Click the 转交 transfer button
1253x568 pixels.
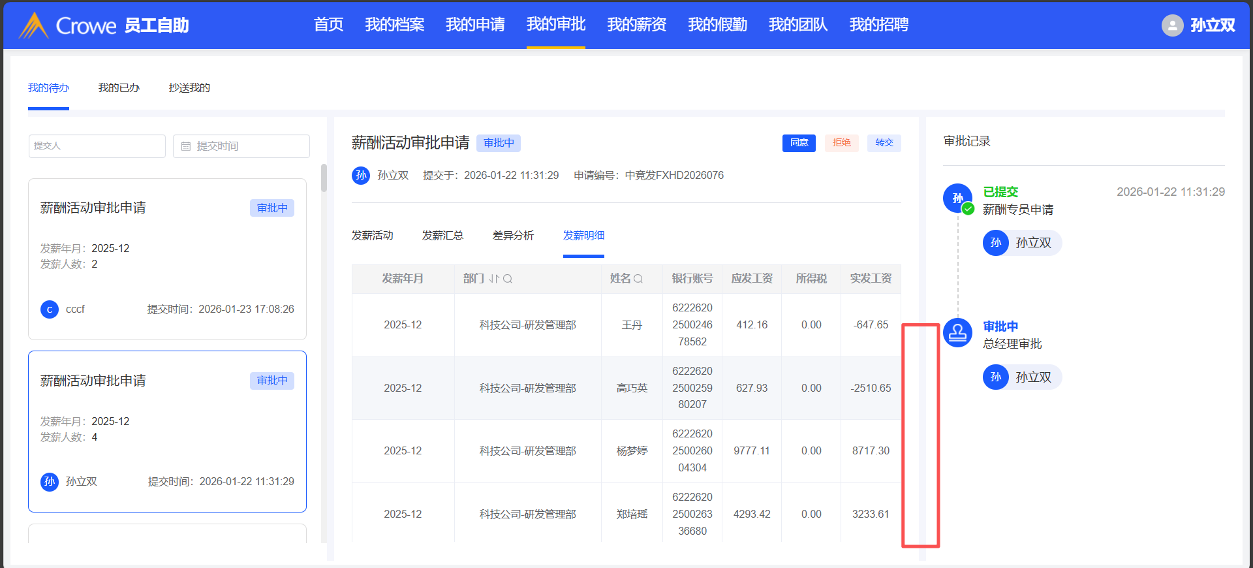click(x=884, y=143)
